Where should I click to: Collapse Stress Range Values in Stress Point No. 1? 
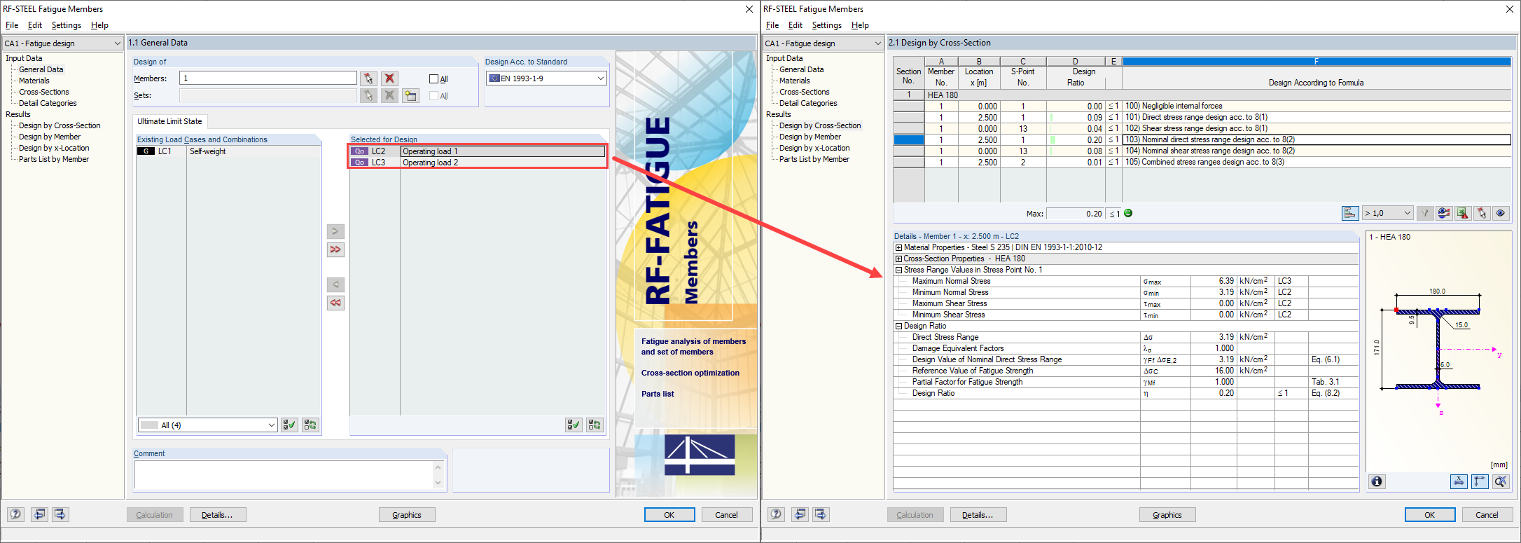(898, 270)
